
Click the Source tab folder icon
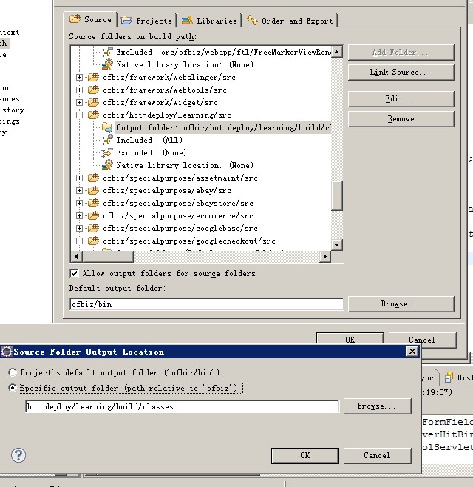[75, 19]
